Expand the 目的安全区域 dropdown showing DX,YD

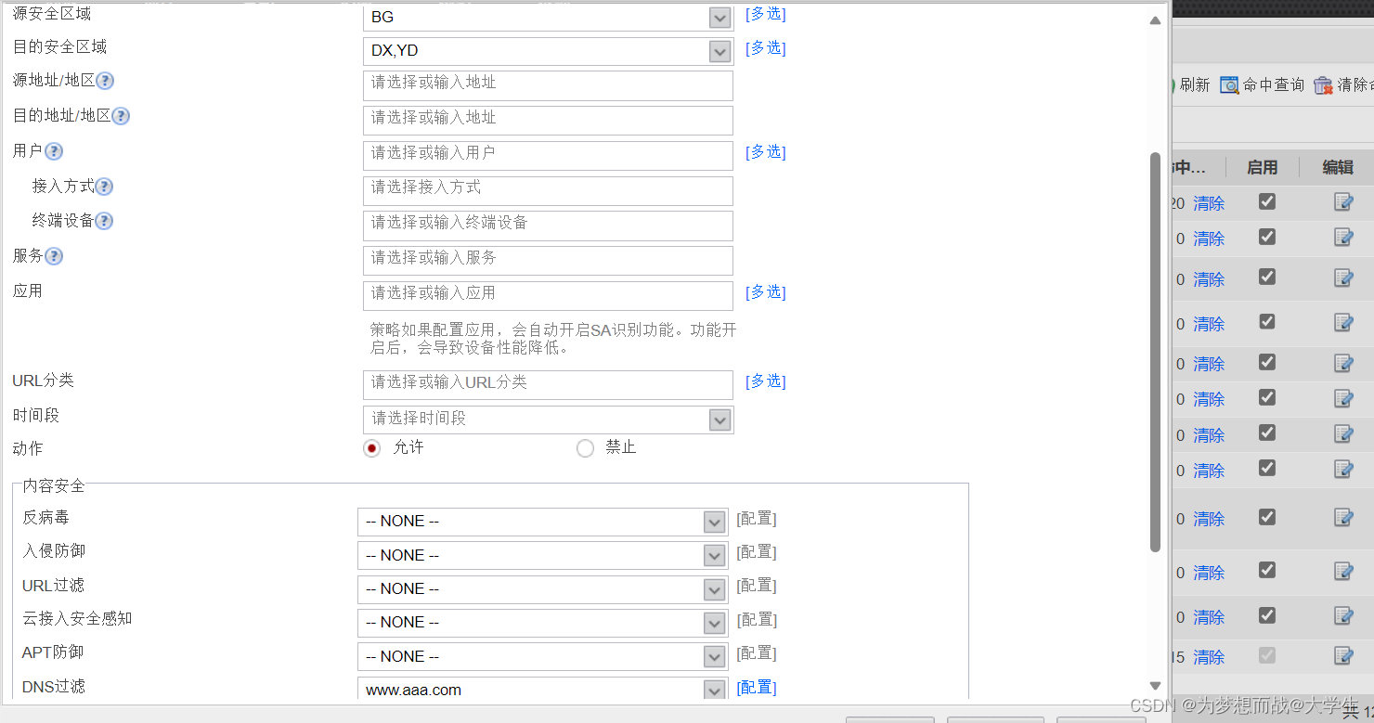(720, 51)
